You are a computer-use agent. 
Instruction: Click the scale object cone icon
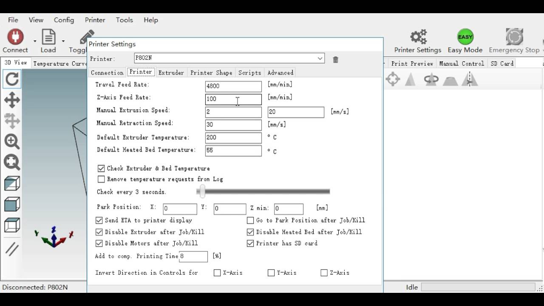410,79
